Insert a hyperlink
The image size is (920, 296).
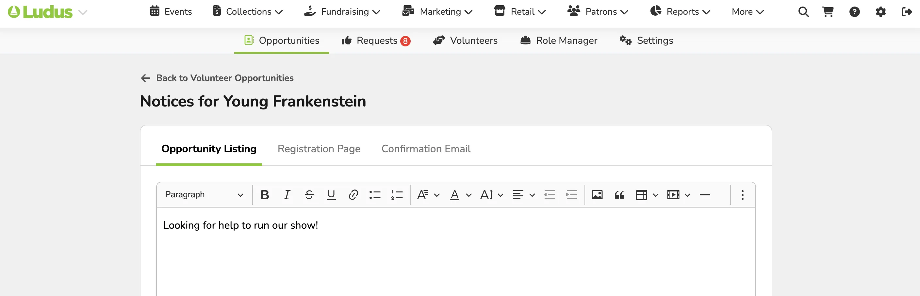tap(353, 195)
